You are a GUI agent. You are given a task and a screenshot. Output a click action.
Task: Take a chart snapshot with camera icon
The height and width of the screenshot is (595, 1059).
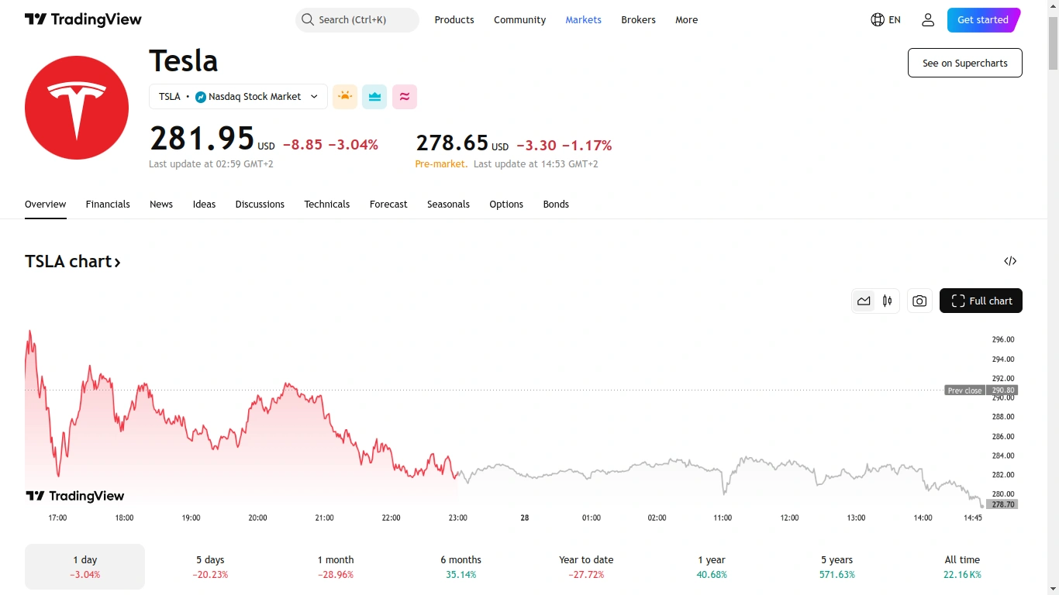[919, 301]
